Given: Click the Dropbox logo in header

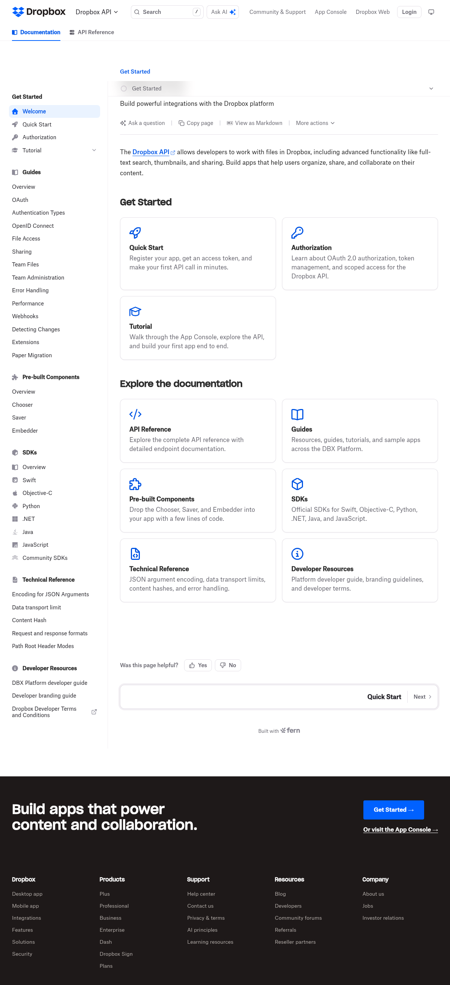Looking at the screenshot, I should coord(39,12).
